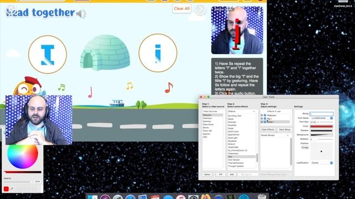Play the Read together speaker audio
Image resolution: width=355 pixels, height=199 pixels.
[x=81, y=14]
